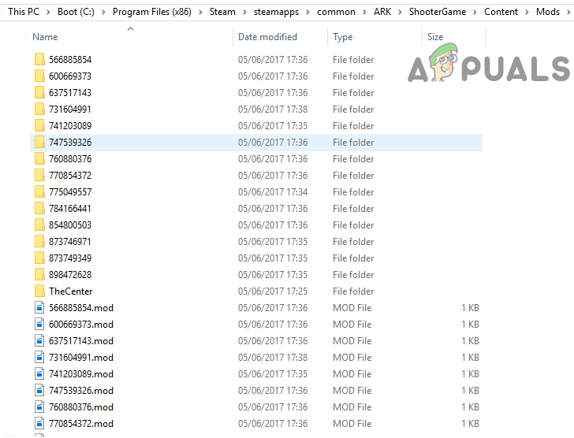The height and width of the screenshot is (438, 574).
Task: Click the 637517143.mod file icon
Action: tap(39, 340)
